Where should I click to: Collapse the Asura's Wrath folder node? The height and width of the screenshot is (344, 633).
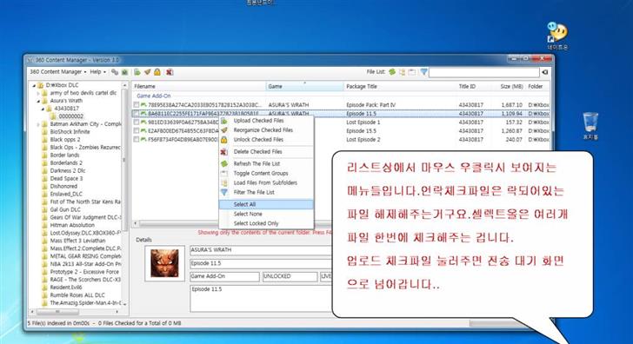coord(39,101)
